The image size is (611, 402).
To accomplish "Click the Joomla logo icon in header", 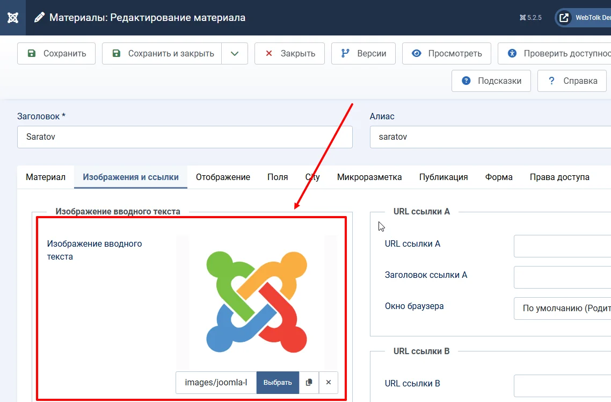I will coord(13,18).
